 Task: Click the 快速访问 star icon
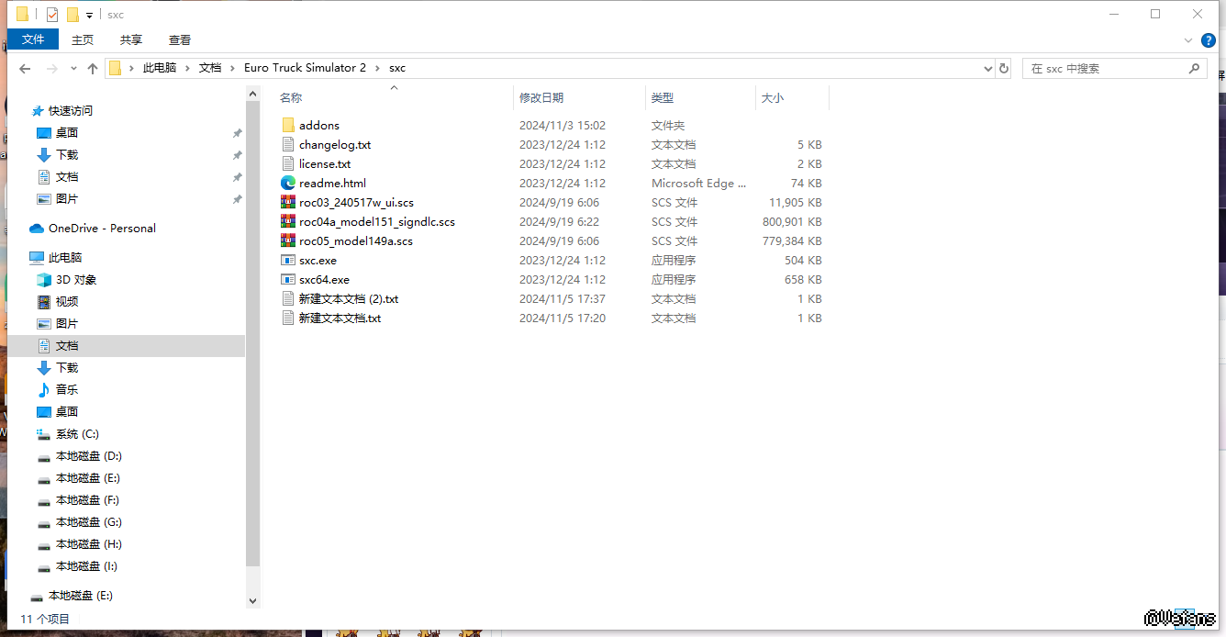point(38,110)
